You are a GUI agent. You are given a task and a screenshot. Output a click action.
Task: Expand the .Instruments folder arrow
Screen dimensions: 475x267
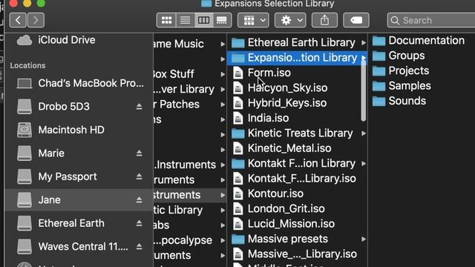223,165
